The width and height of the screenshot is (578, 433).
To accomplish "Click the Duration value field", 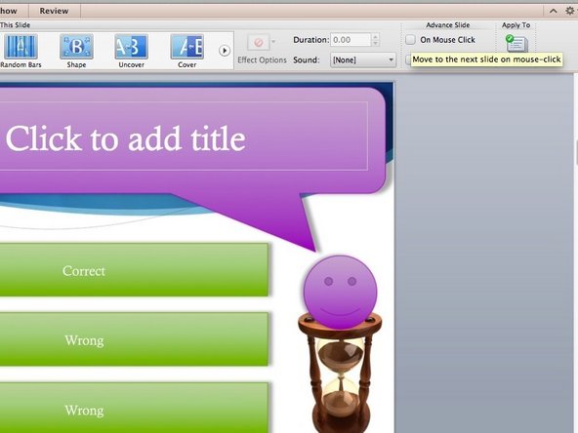I will click(351, 40).
